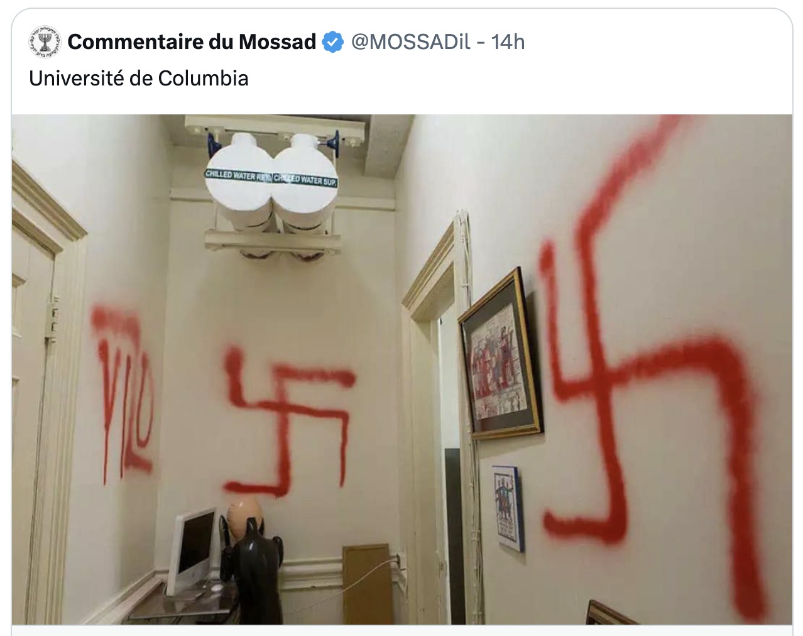Visit the @MOSSADil handle link
803x636 pixels.
click(410, 42)
